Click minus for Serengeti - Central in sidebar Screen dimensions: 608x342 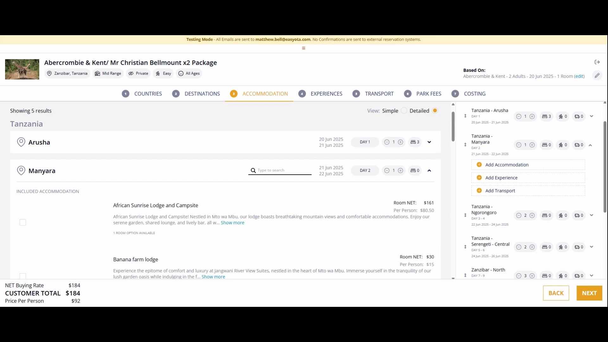519,247
